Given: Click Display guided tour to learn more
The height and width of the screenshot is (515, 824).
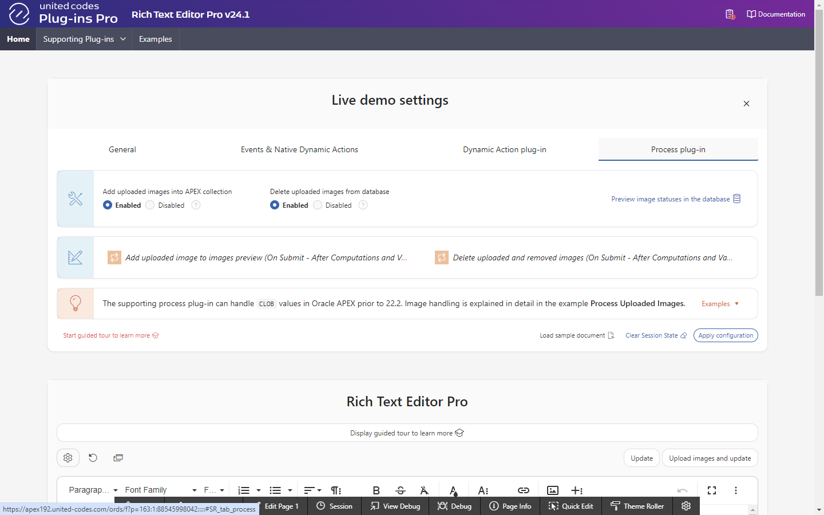Looking at the screenshot, I should pos(407,433).
